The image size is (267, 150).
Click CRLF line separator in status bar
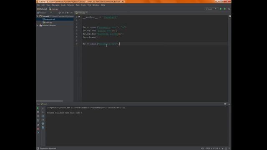click(x=209, y=148)
